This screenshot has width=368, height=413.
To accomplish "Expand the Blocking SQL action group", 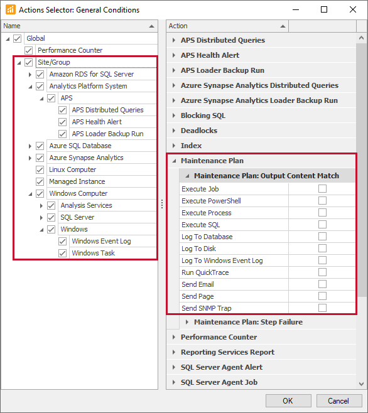I will pos(174,115).
